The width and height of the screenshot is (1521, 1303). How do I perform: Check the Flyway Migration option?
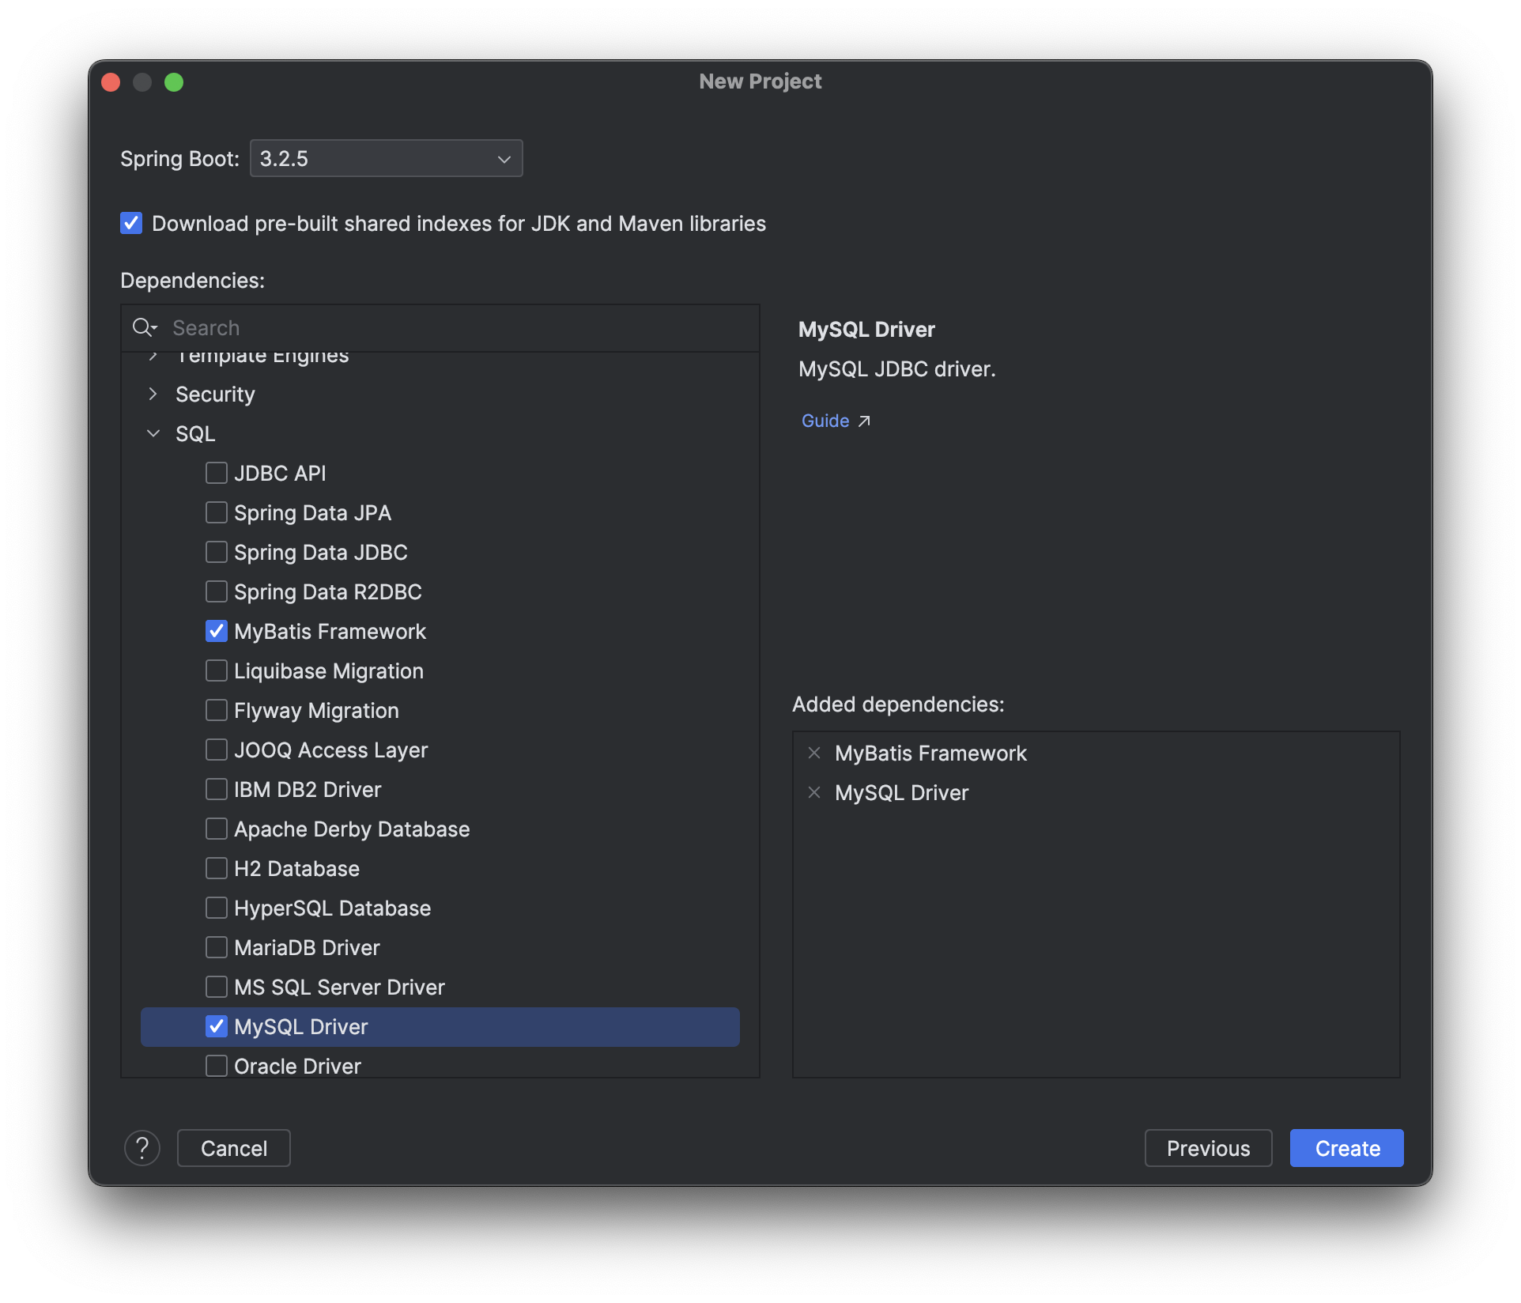click(x=216, y=710)
